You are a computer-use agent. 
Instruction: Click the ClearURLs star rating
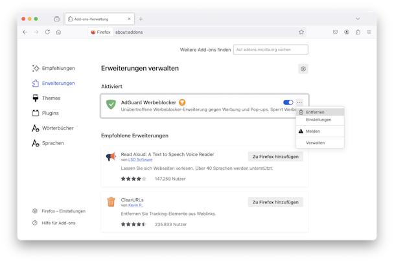(x=133, y=224)
